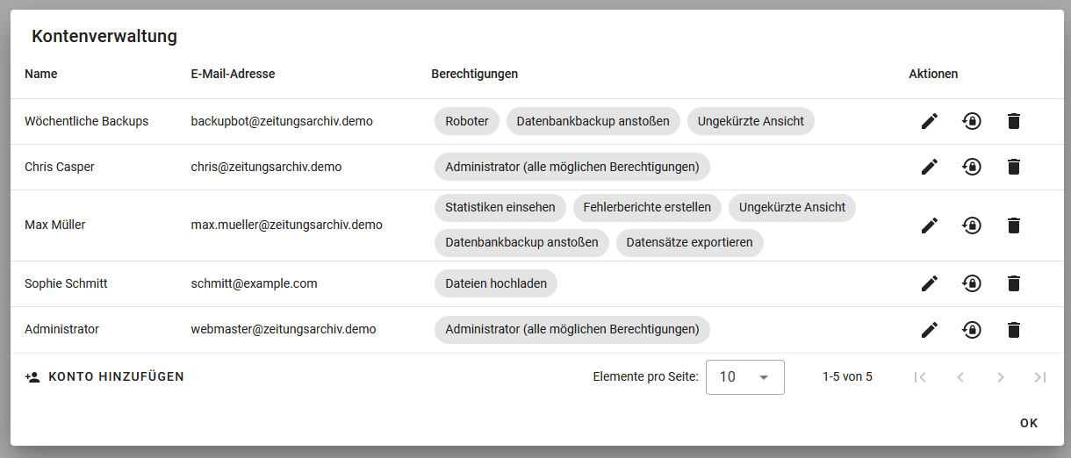Delete Max Müller's account

pyautogui.click(x=1014, y=225)
